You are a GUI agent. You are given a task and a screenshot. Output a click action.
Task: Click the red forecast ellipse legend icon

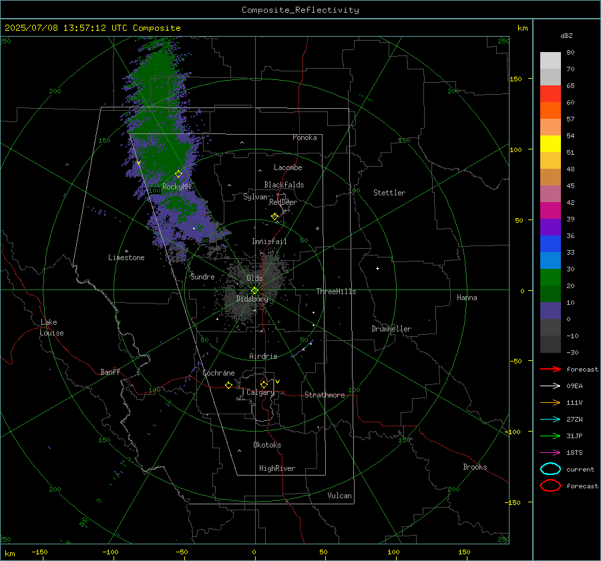pos(550,486)
